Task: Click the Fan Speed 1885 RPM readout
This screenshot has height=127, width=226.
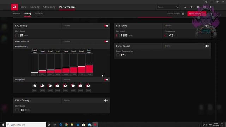Action: pyautogui.click(x=124, y=35)
